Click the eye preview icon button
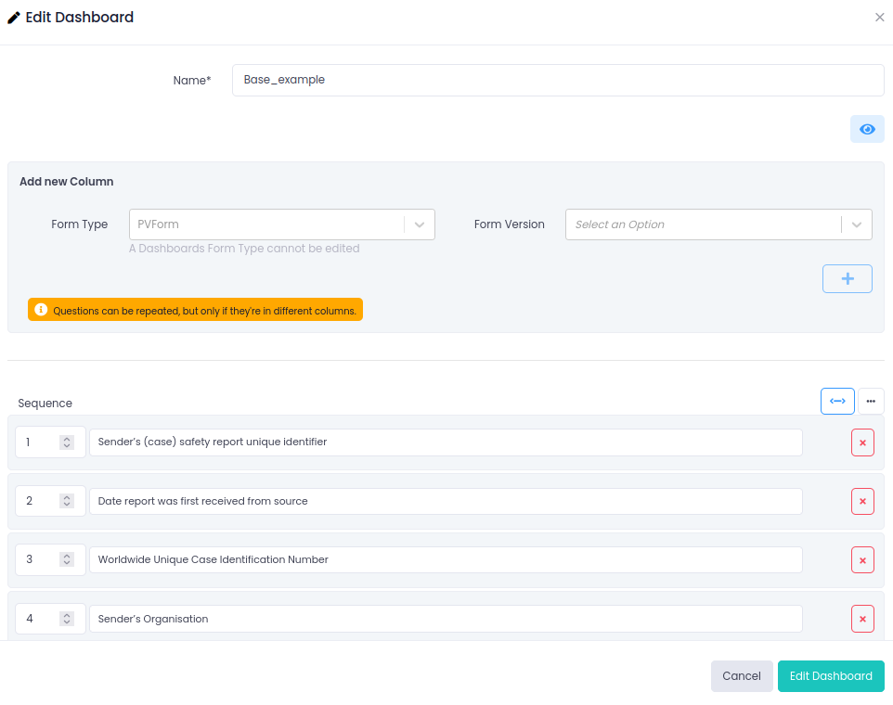Image resolution: width=893 pixels, height=705 pixels. click(867, 129)
